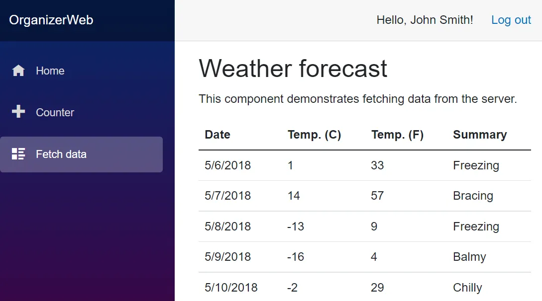542x301 pixels.
Task: Click the Summary column header
Action: coord(480,135)
